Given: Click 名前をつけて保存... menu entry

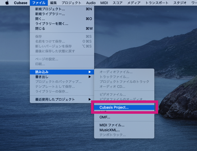Looking at the screenshot, I should [x=62, y=41].
